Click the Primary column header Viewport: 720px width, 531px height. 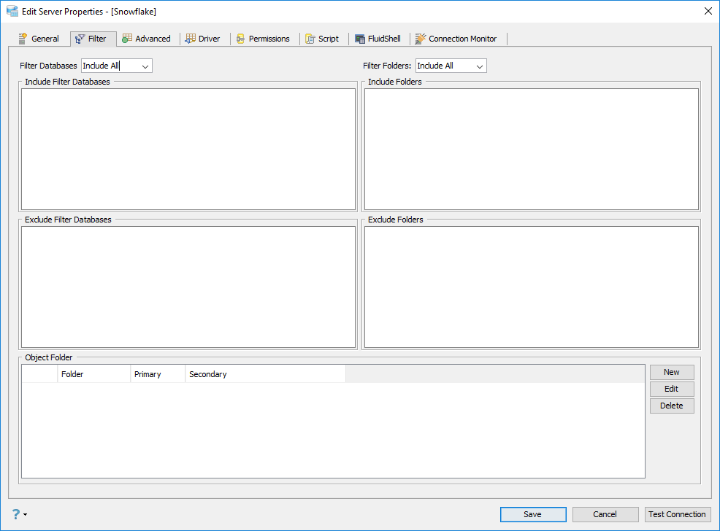(x=158, y=374)
